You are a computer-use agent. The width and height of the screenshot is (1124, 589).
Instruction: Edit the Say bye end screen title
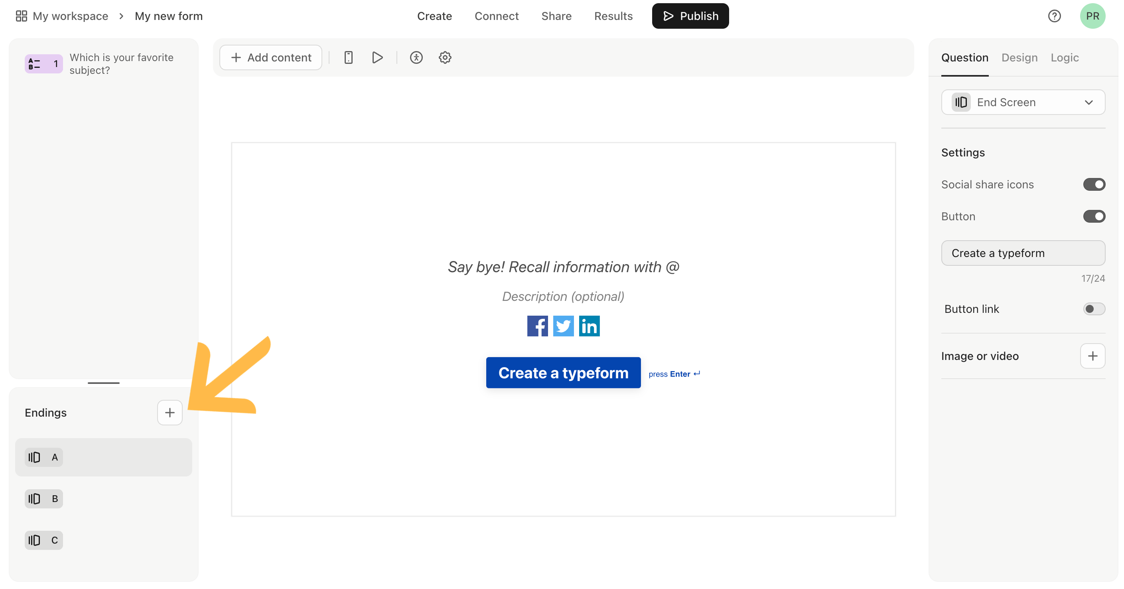coord(563,267)
